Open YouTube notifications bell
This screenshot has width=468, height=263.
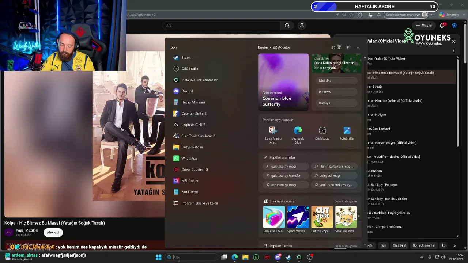coord(442,26)
